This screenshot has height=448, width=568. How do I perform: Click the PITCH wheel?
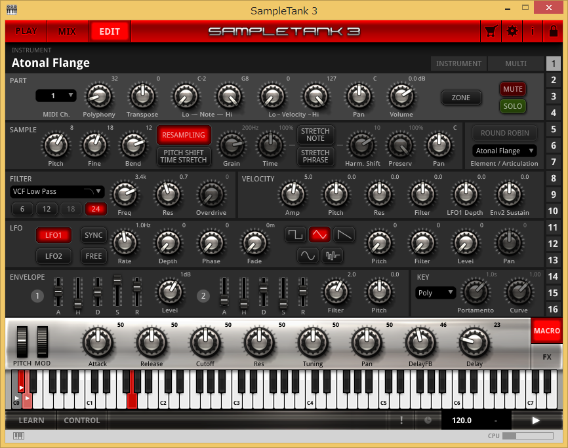pyautogui.click(x=22, y=343)
